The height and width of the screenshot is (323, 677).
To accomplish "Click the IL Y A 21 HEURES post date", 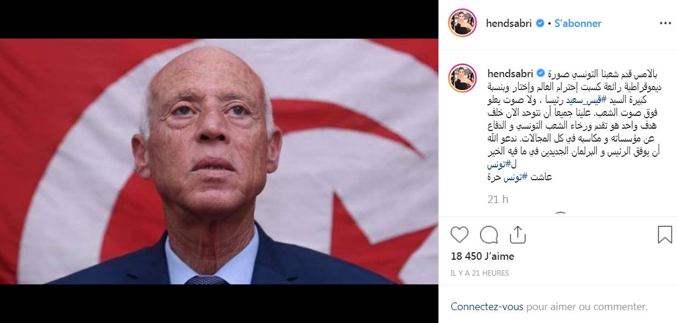I will (x=479, y=273).
